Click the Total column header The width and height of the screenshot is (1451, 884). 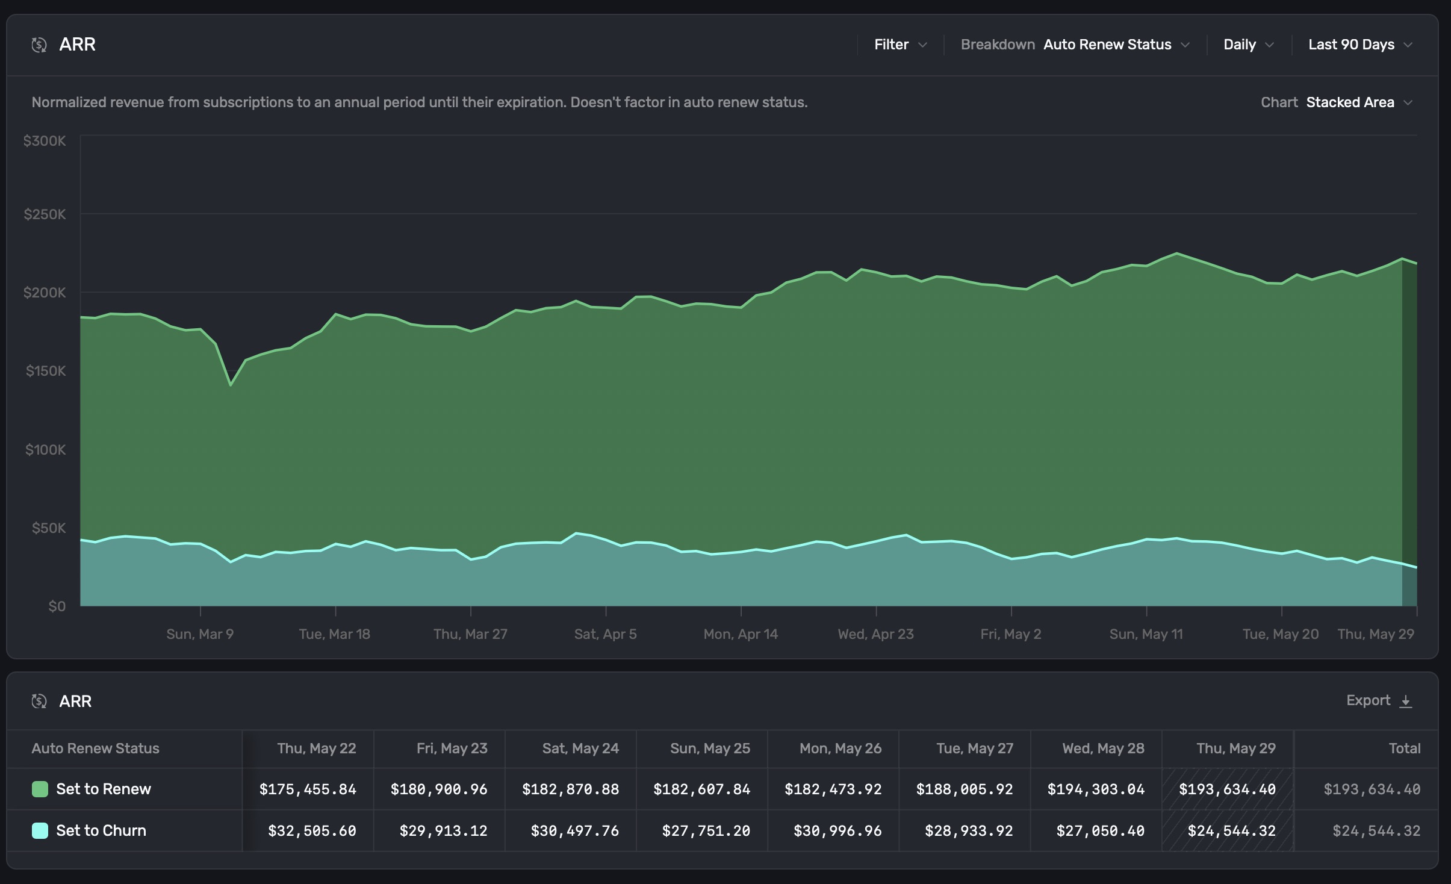point(1404,749)
